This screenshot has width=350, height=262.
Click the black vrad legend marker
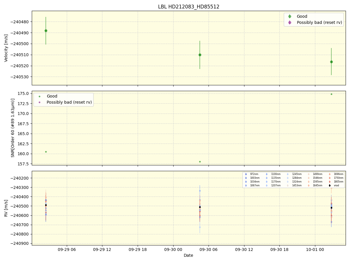[330, 185]
